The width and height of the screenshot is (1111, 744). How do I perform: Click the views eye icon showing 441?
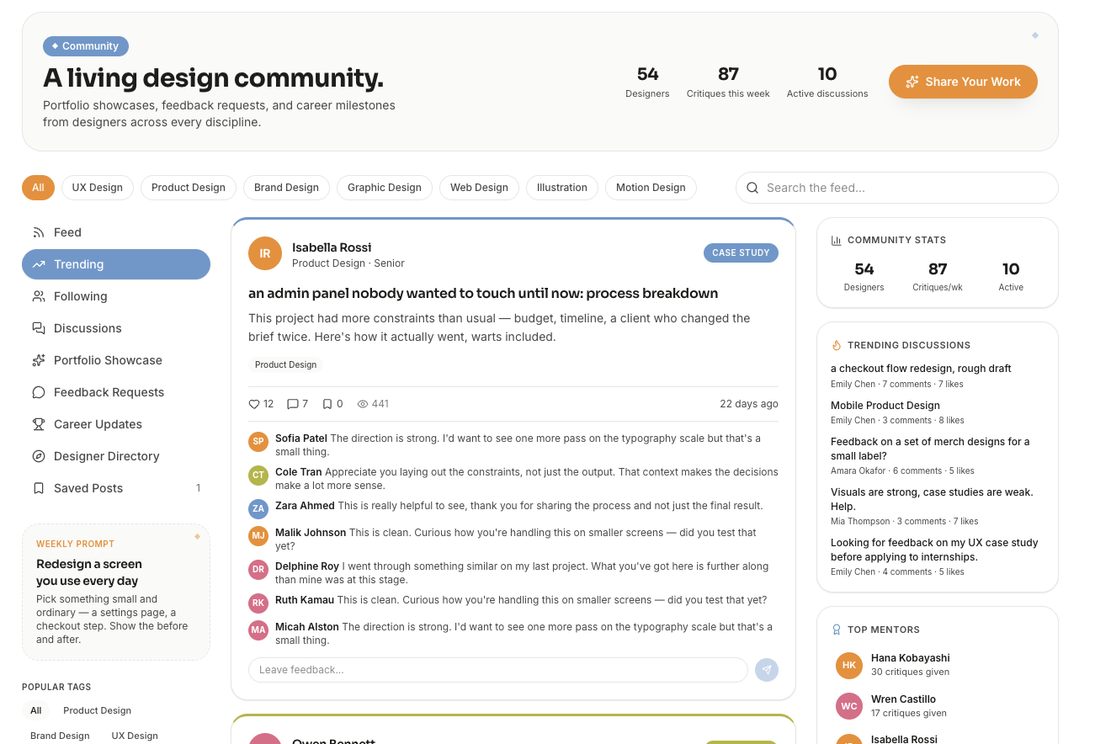click(363, 404)
